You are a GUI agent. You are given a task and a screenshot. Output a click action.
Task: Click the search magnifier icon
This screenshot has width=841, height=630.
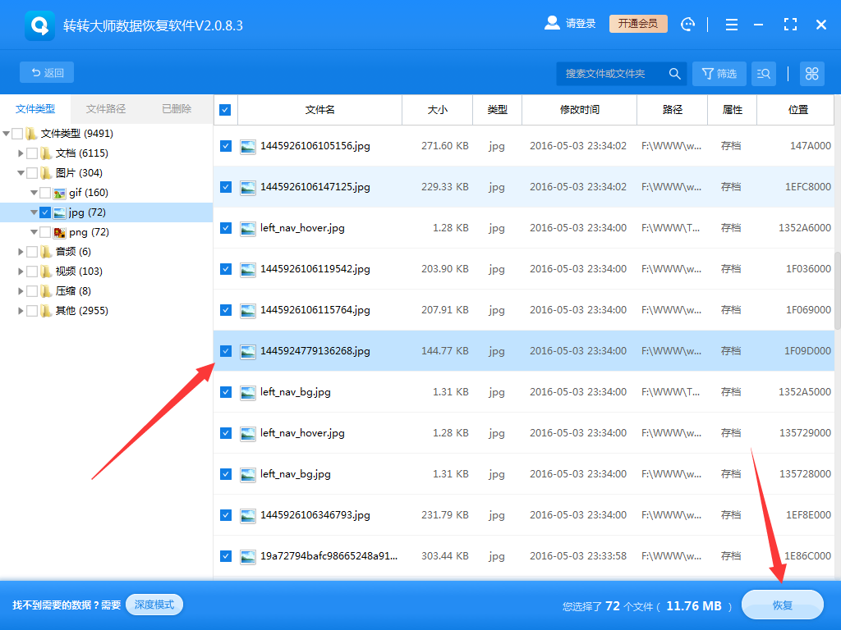click(675, 73)
